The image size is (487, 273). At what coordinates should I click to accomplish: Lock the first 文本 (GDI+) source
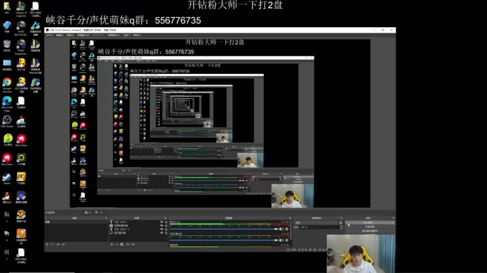tap(166, 222)
